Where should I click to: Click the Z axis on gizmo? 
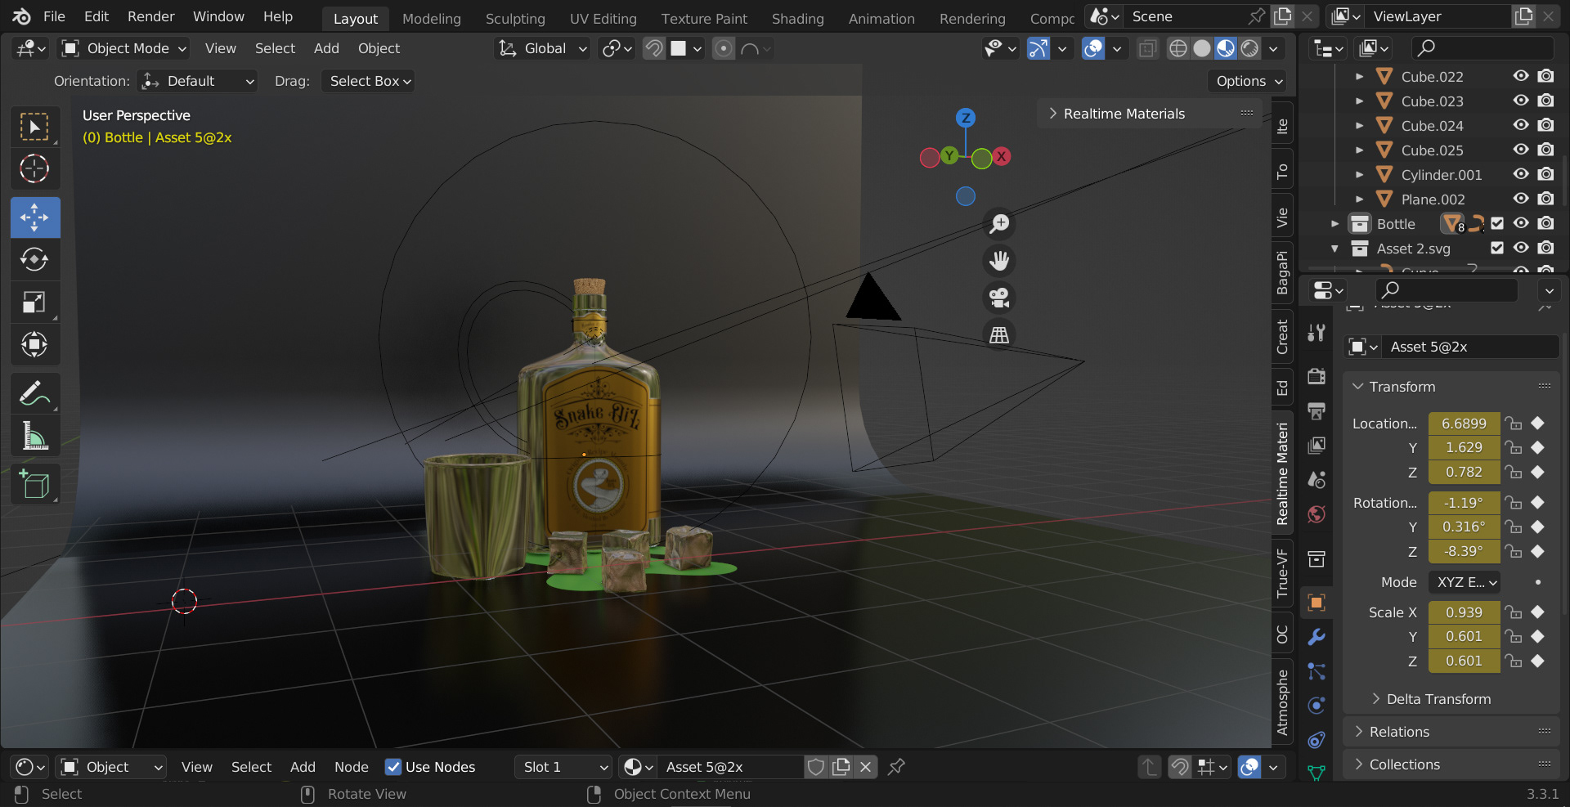(966, 118)
